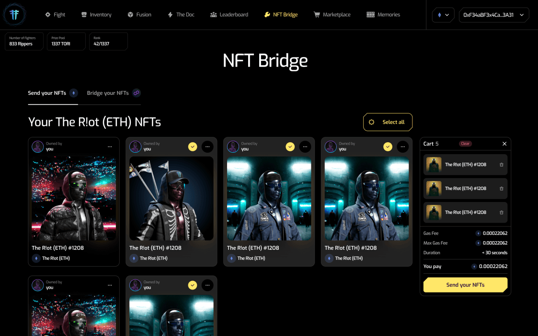The image size is (538, 336).
Task: Open wallet address 0xF34aBF3x4Ca dropdown
Action: [x=494, y=15]
